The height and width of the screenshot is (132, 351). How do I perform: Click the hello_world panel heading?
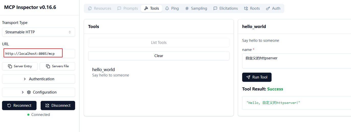254,27
